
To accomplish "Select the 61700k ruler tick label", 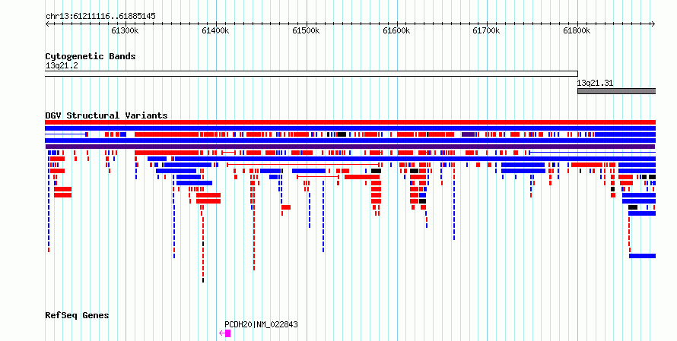I will (486, 31).
